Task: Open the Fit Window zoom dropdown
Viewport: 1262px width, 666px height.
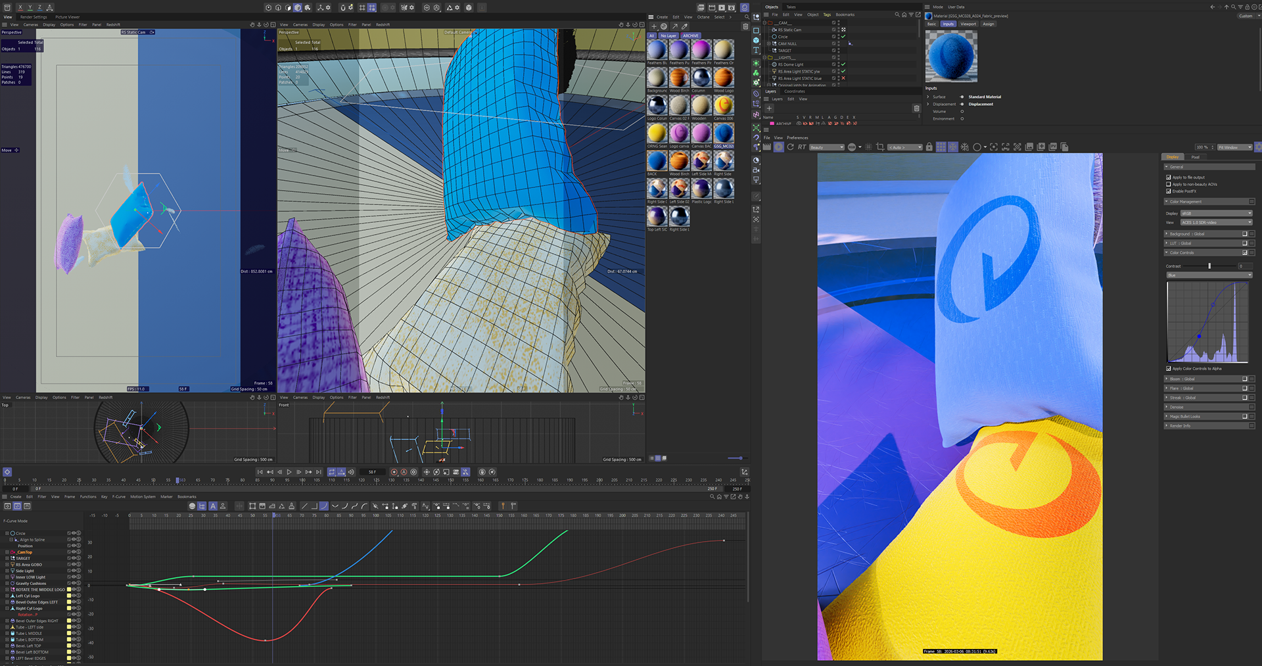Action: (1234, 147)
